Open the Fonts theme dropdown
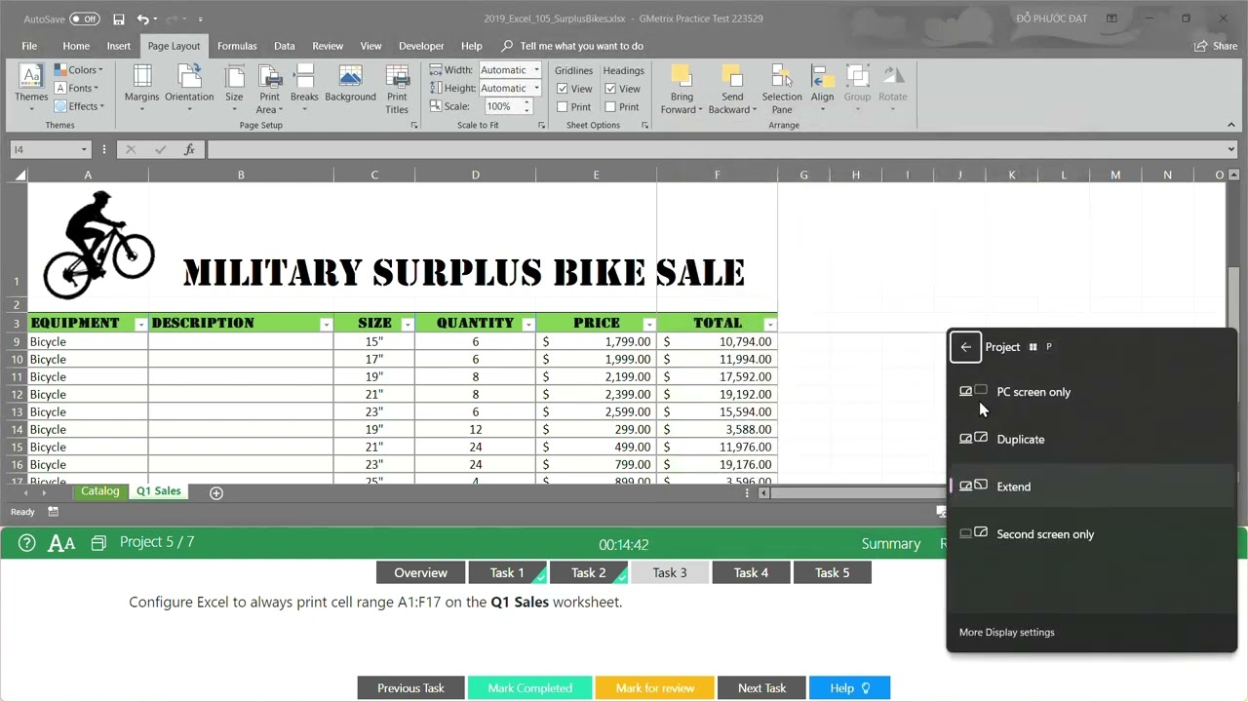Screen dimensions: 1248x702 pos(79,88)
